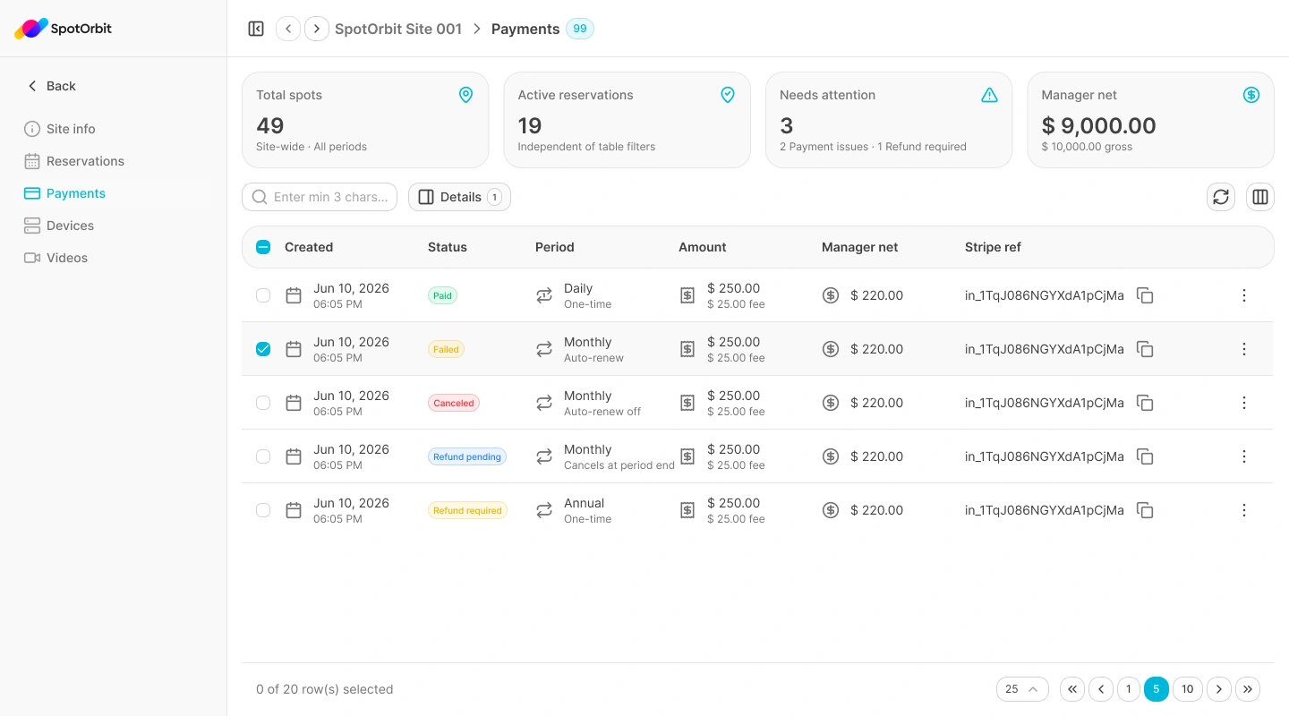The image size is (1289, 716).
Task: Open row actions menu for the Canceled row
Action: pyautogui.click(x=1244, y=403)
